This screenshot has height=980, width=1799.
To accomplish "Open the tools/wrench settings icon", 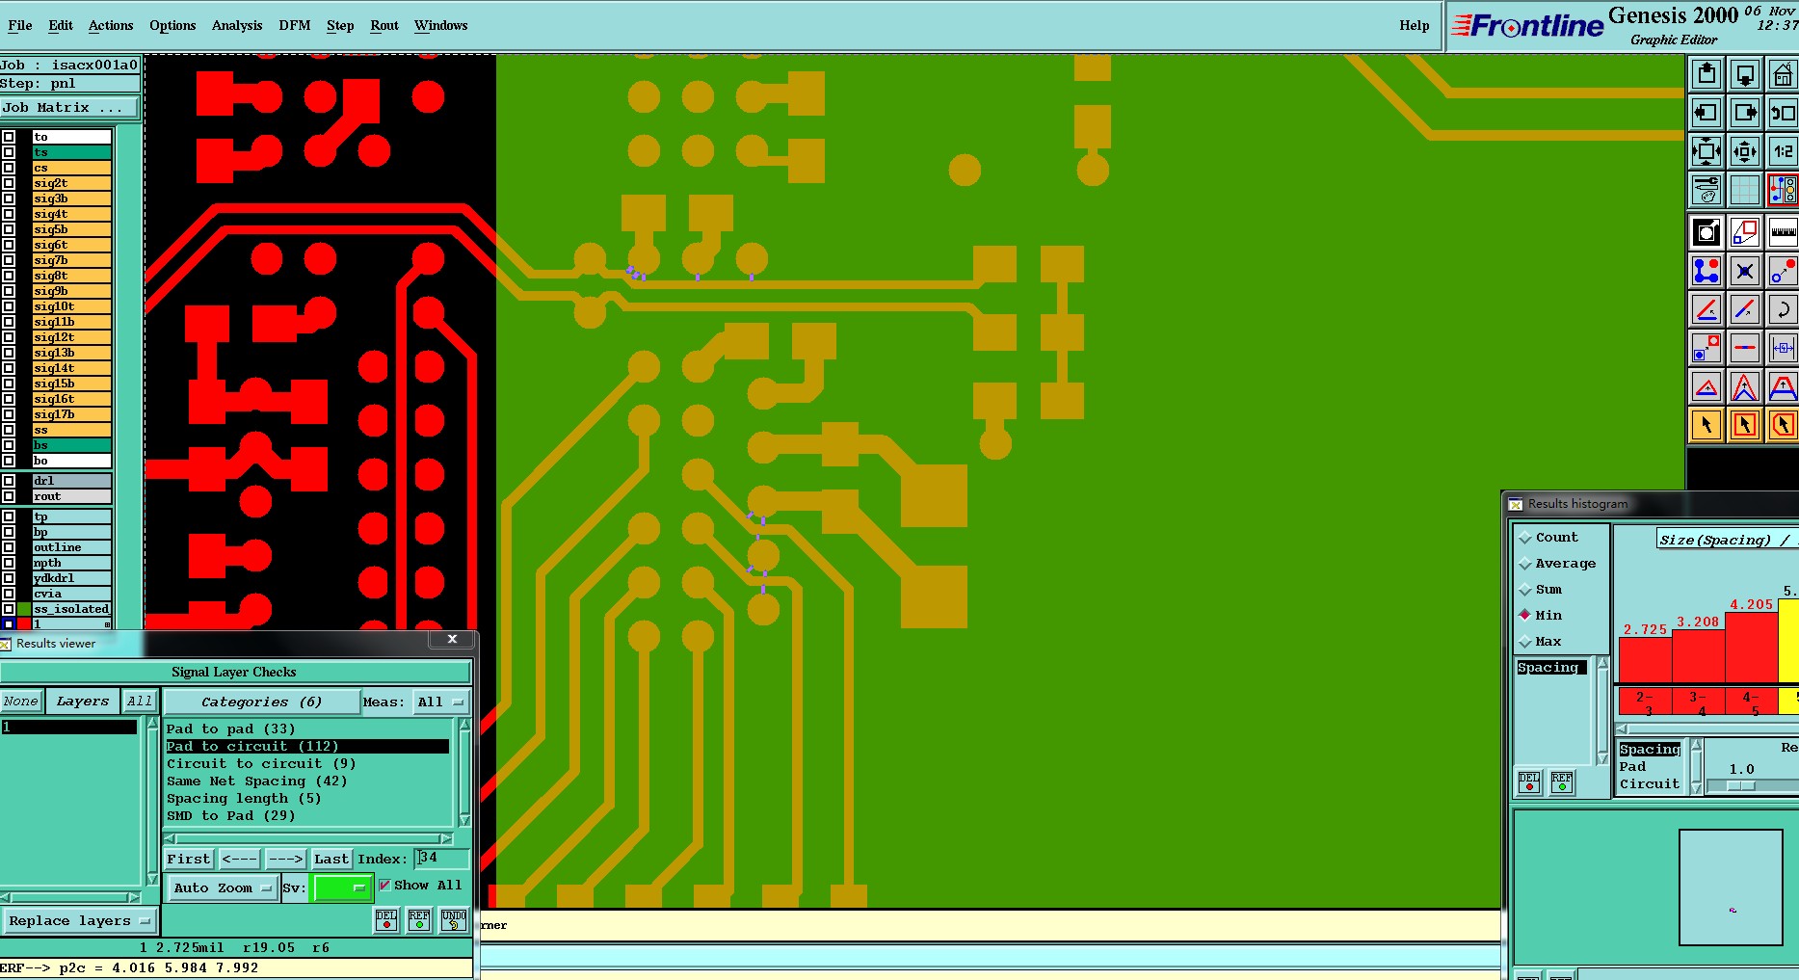I will click(1706, 190).
